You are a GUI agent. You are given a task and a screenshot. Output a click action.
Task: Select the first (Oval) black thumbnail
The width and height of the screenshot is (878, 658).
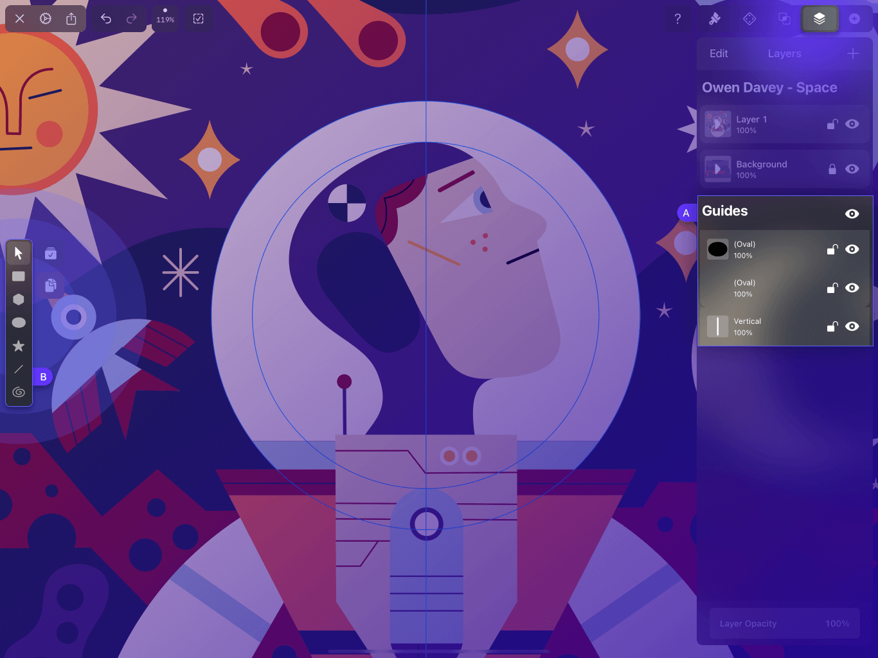pyautogui.click(x=718, y=249)
